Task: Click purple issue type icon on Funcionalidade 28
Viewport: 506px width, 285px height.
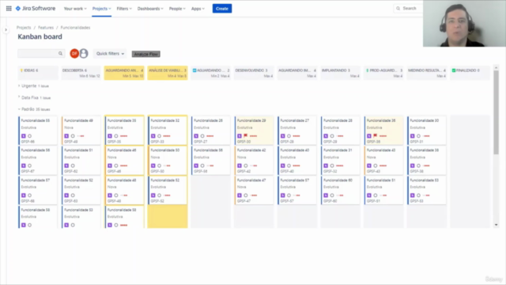Action: pyautogui.click(x=326, y=136)
